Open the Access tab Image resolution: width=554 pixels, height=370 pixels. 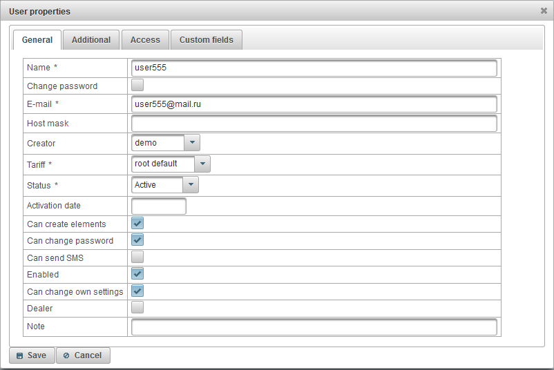145,40
